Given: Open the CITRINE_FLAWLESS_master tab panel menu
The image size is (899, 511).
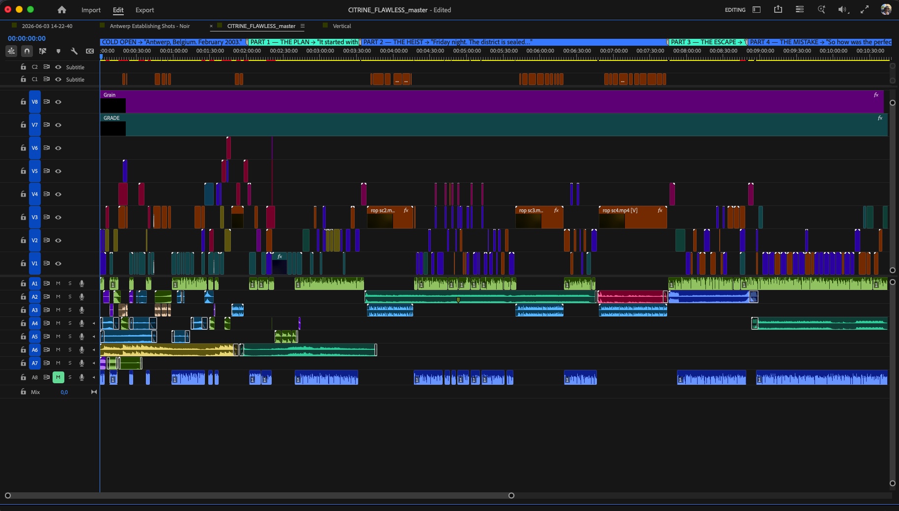Looking at the screenshot, I should (x=303, y=26).
